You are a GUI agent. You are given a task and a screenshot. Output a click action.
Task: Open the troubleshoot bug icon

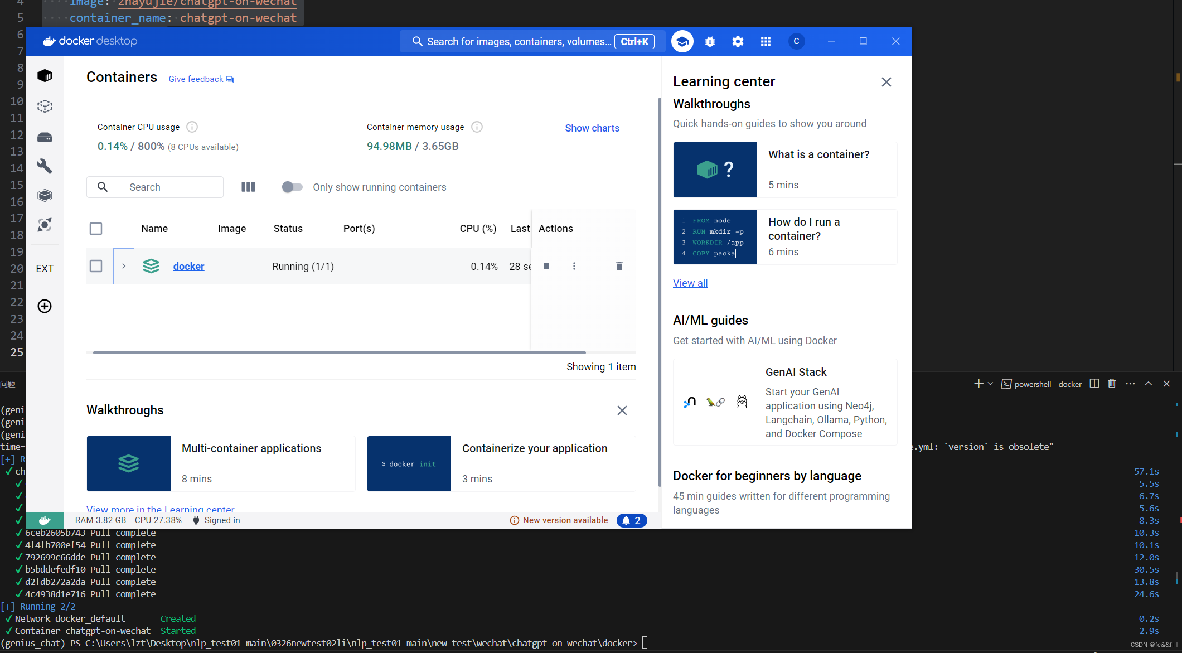click(710, 42)
